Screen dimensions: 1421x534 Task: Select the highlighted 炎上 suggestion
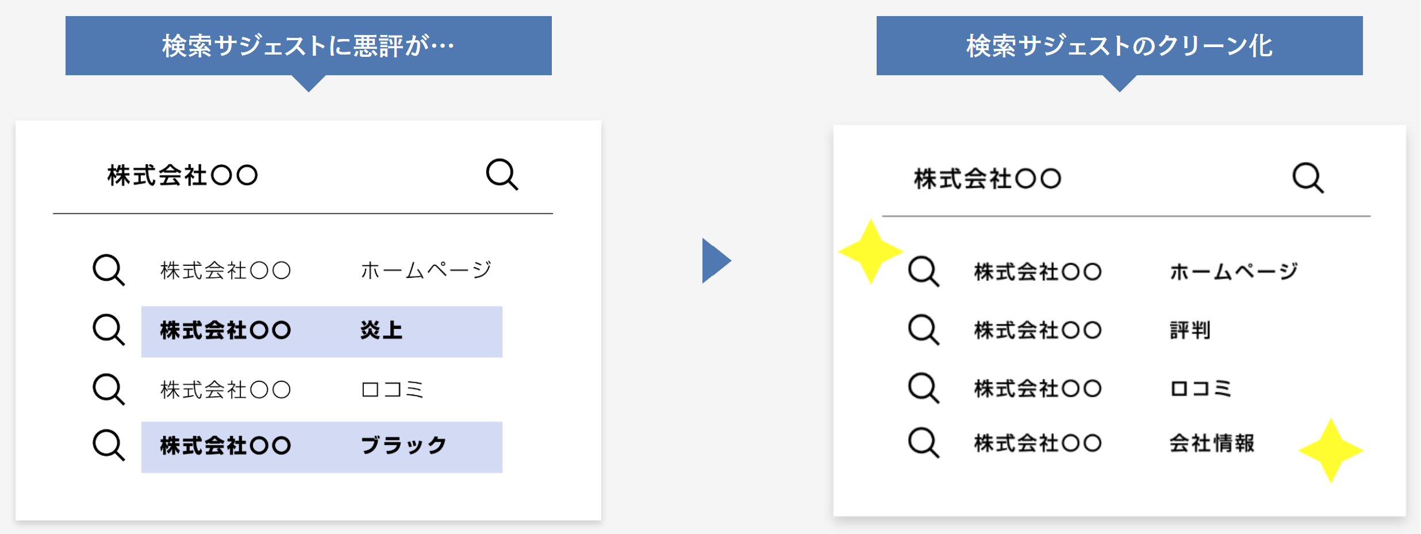322,332
